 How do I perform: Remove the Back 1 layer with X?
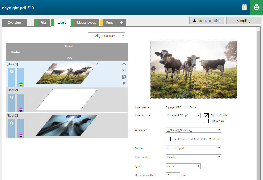tap(124, 83)
